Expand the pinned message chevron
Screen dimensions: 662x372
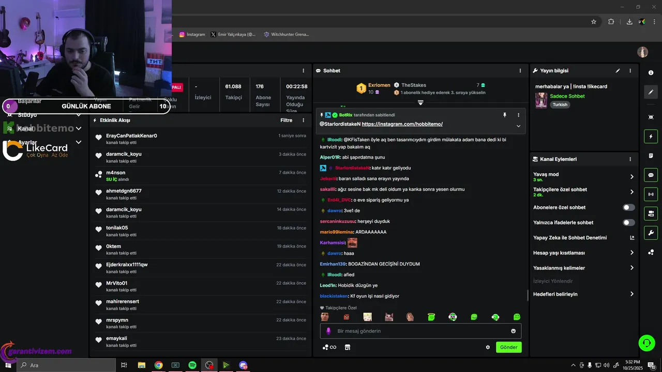(x=518, y=126)
